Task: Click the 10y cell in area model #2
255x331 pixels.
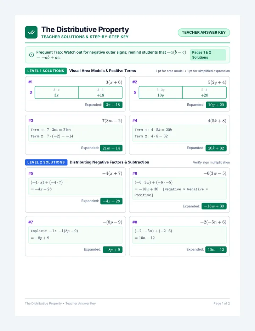Action: (161, 92)
